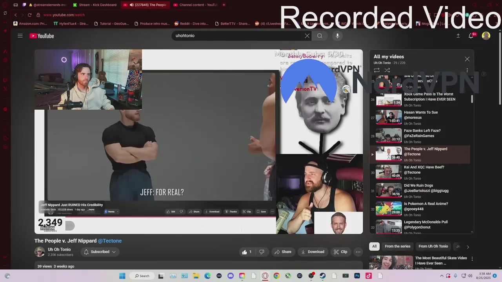
Task: Run search with the magnifier button
Action: coord(320,36)
